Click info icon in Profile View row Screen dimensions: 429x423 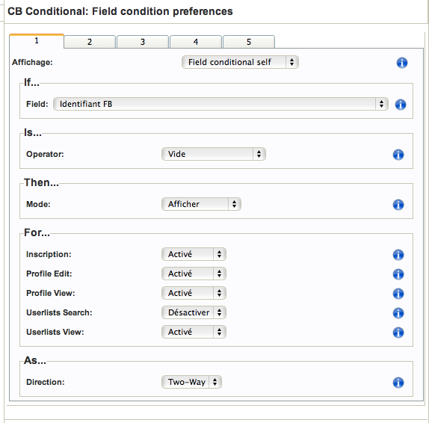point(398,294)
